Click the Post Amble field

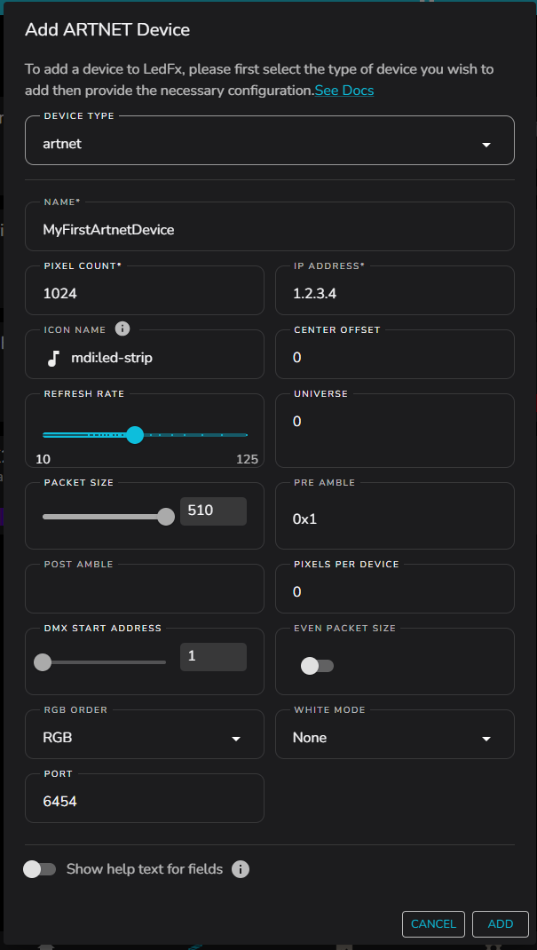pyautogui.click(x=144, y=589)
